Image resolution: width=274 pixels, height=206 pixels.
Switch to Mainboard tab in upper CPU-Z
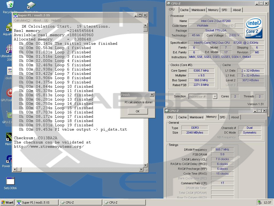click(x=198, y=10)
